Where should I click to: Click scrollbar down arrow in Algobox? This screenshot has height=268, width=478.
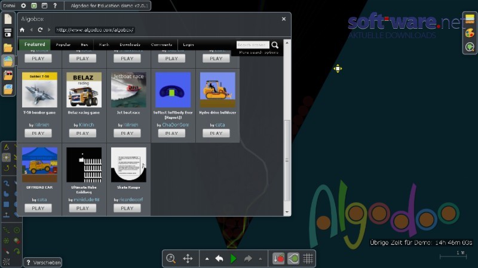pyautogui.click(x=287, y=212)
